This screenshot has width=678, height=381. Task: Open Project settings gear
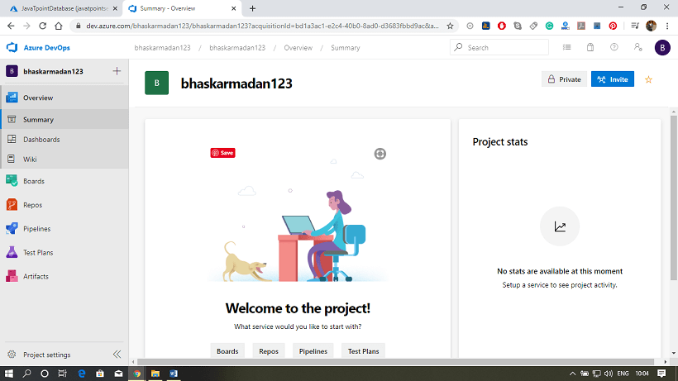[12, 355]
